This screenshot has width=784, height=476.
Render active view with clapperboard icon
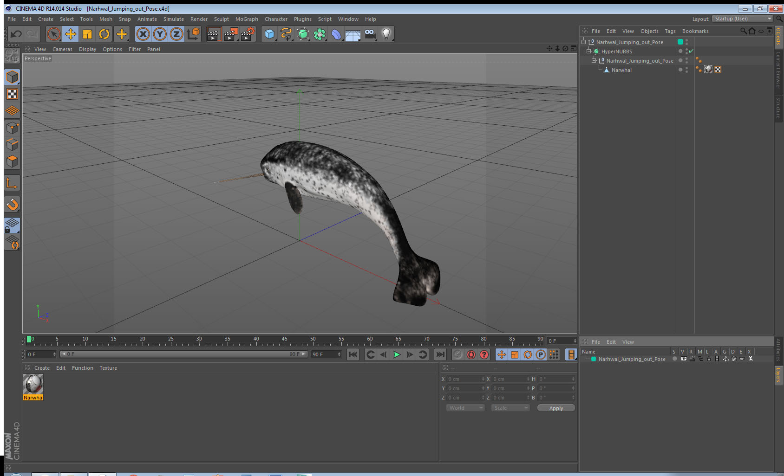213,34
